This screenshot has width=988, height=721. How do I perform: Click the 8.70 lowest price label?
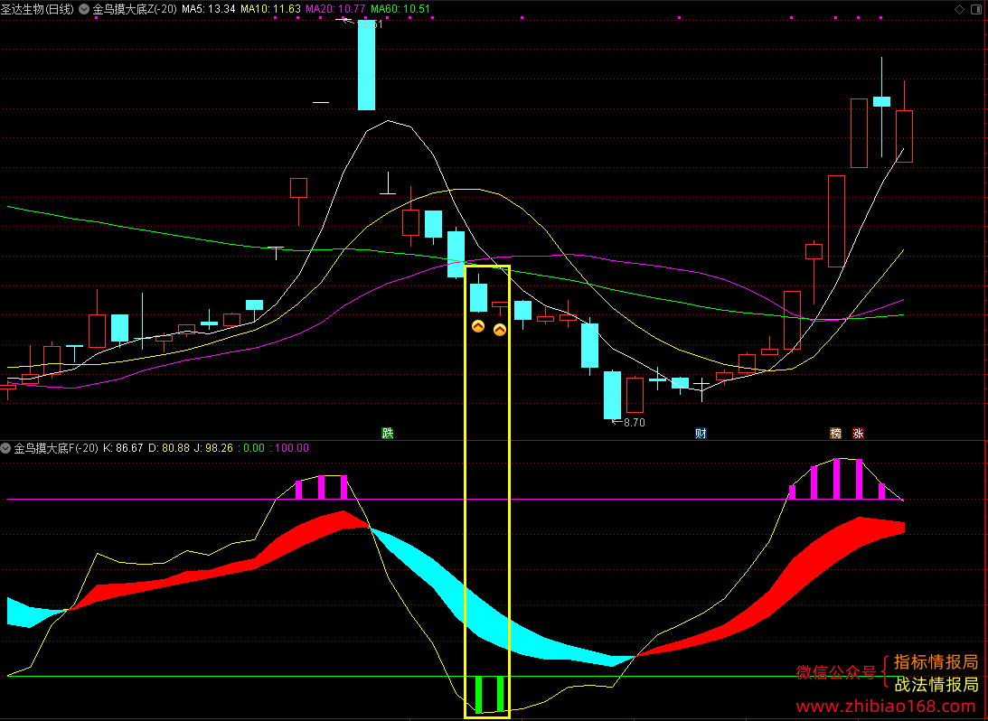coord(634,423)
